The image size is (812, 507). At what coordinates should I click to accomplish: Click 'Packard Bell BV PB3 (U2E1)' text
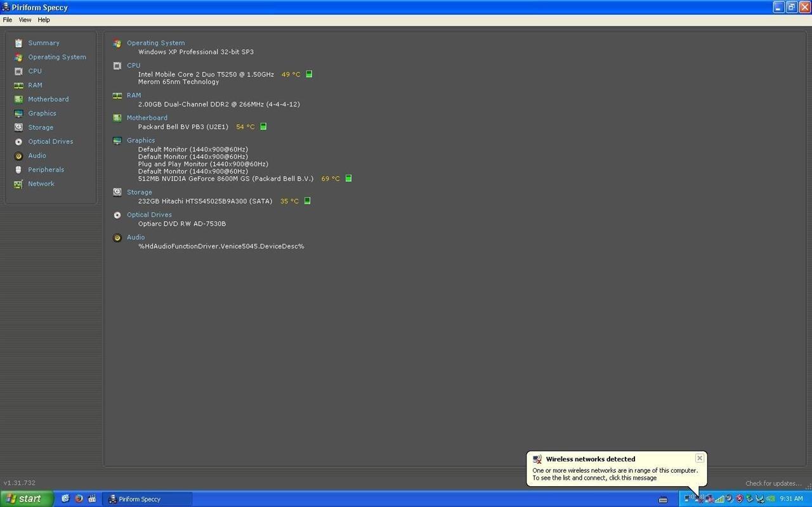tap(183, 127)
